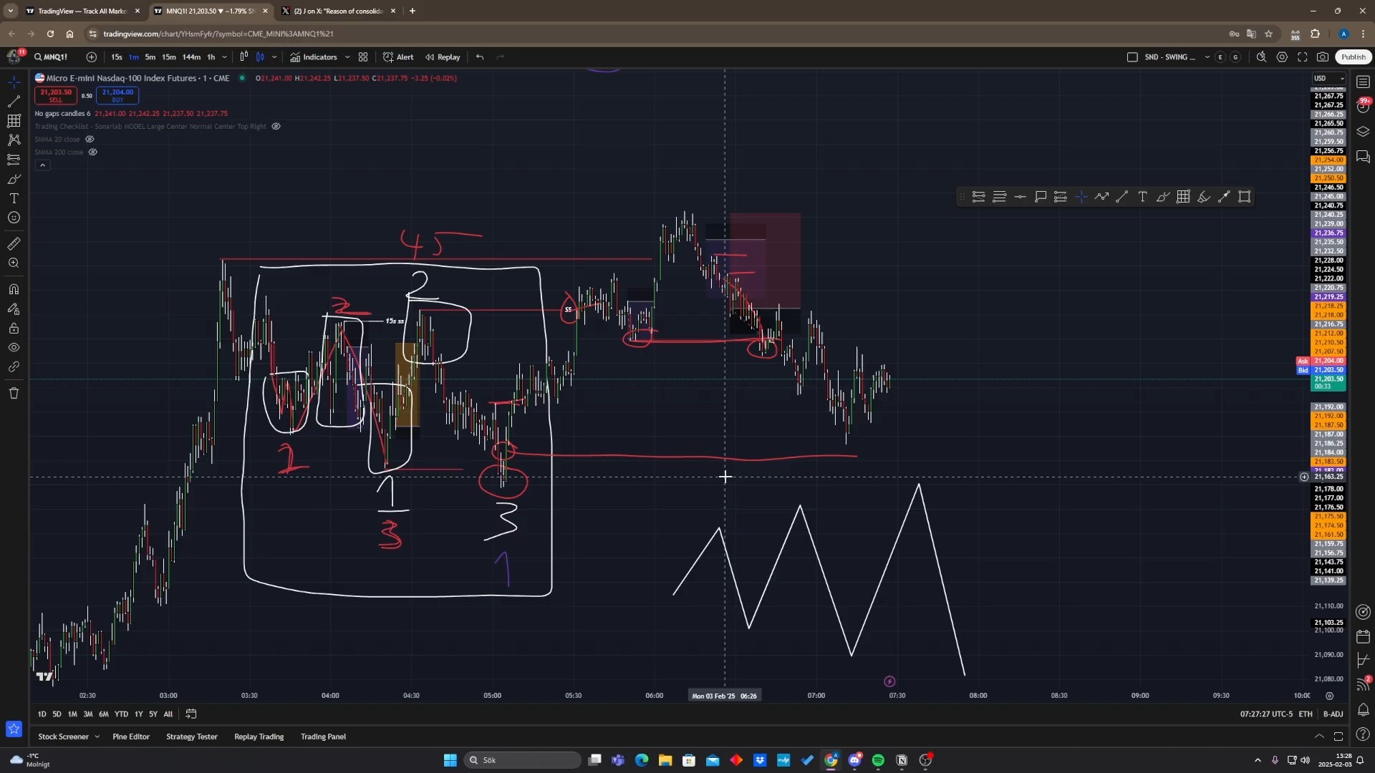Select brush tool in floating favorites toolbar
1375x773 pixels.
click(x=1163, y=197)
